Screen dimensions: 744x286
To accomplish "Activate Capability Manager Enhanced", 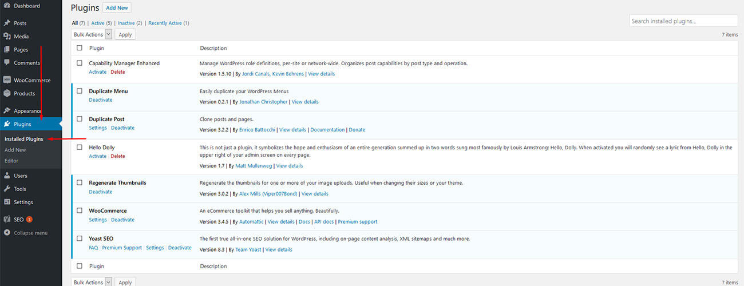I will tap(97, 72).
